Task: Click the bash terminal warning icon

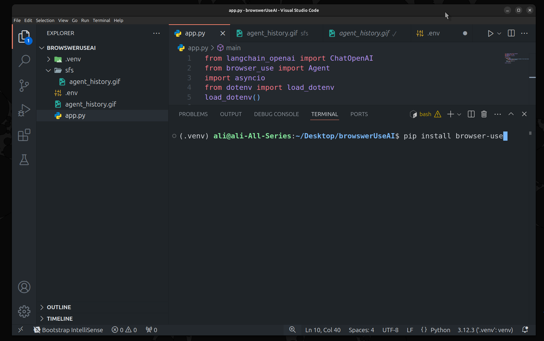Action: [438, 114]
